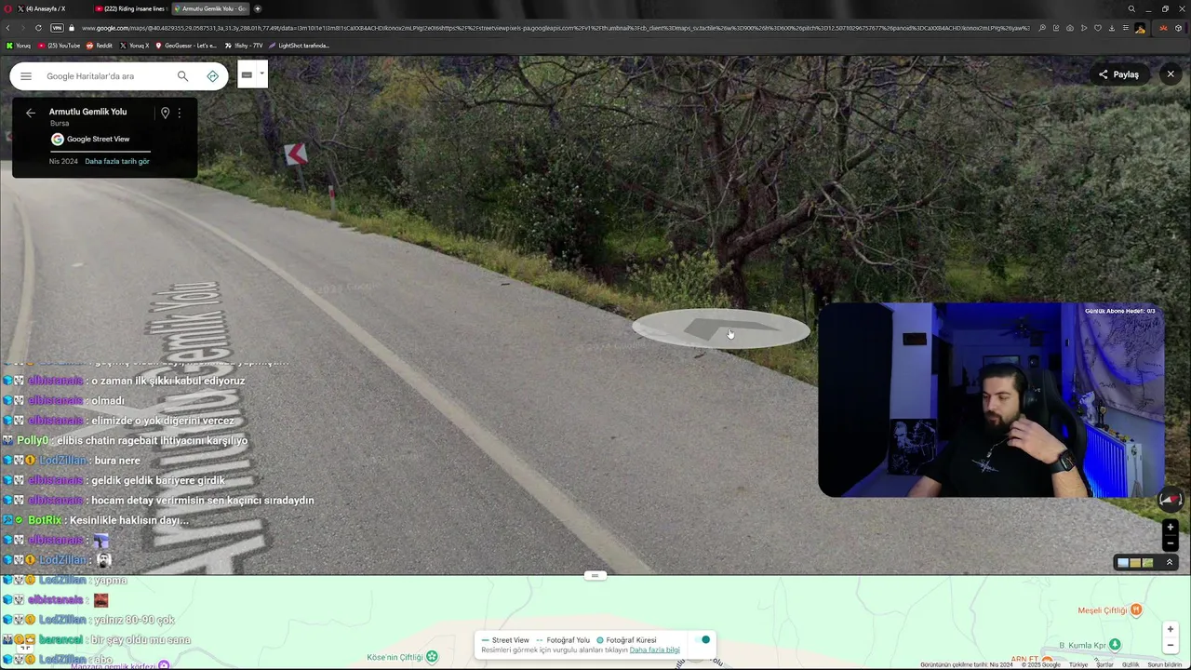Open the Yoruq X bookmark
This screenshot has width=1191, height=670.
click(x=134, y=46)
